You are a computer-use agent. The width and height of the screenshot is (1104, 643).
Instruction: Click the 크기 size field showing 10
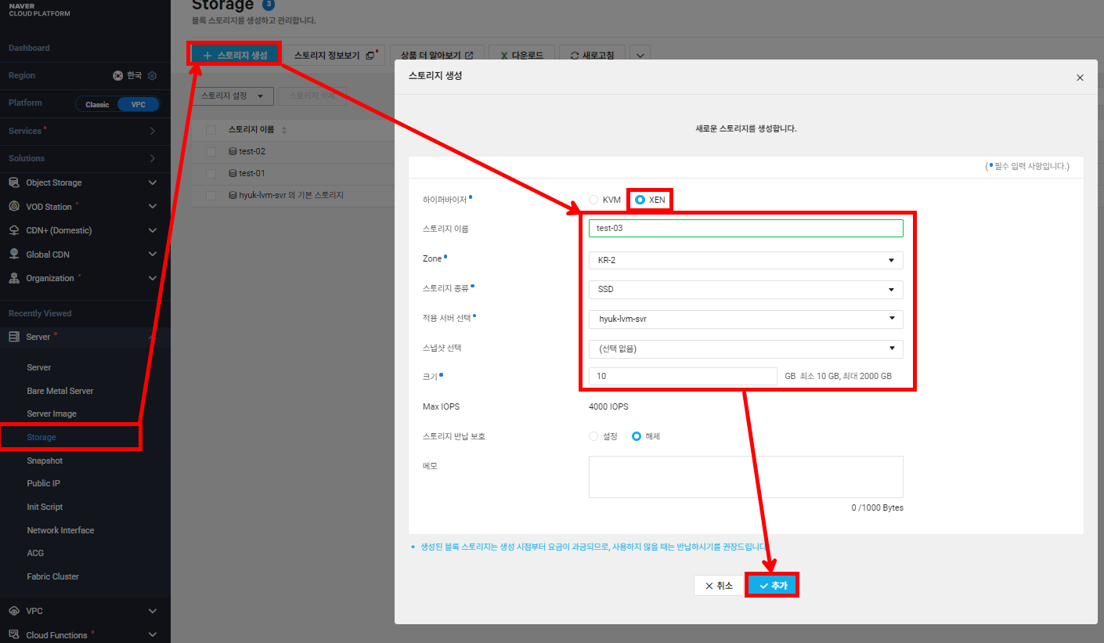pos(683,376)
